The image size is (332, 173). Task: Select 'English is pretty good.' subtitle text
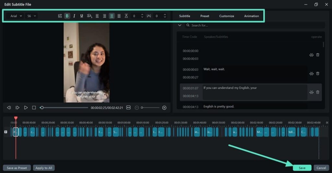coord(219,106)
